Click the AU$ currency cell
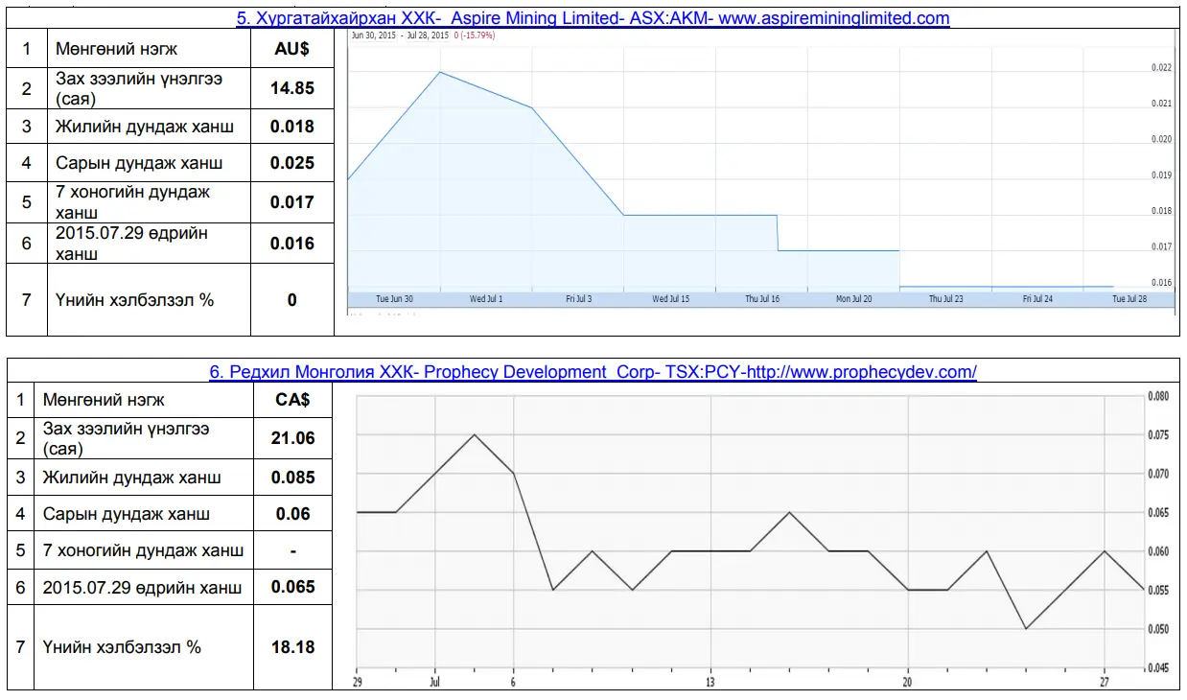Screen dimensions: 1187x700 click(291, 49)
